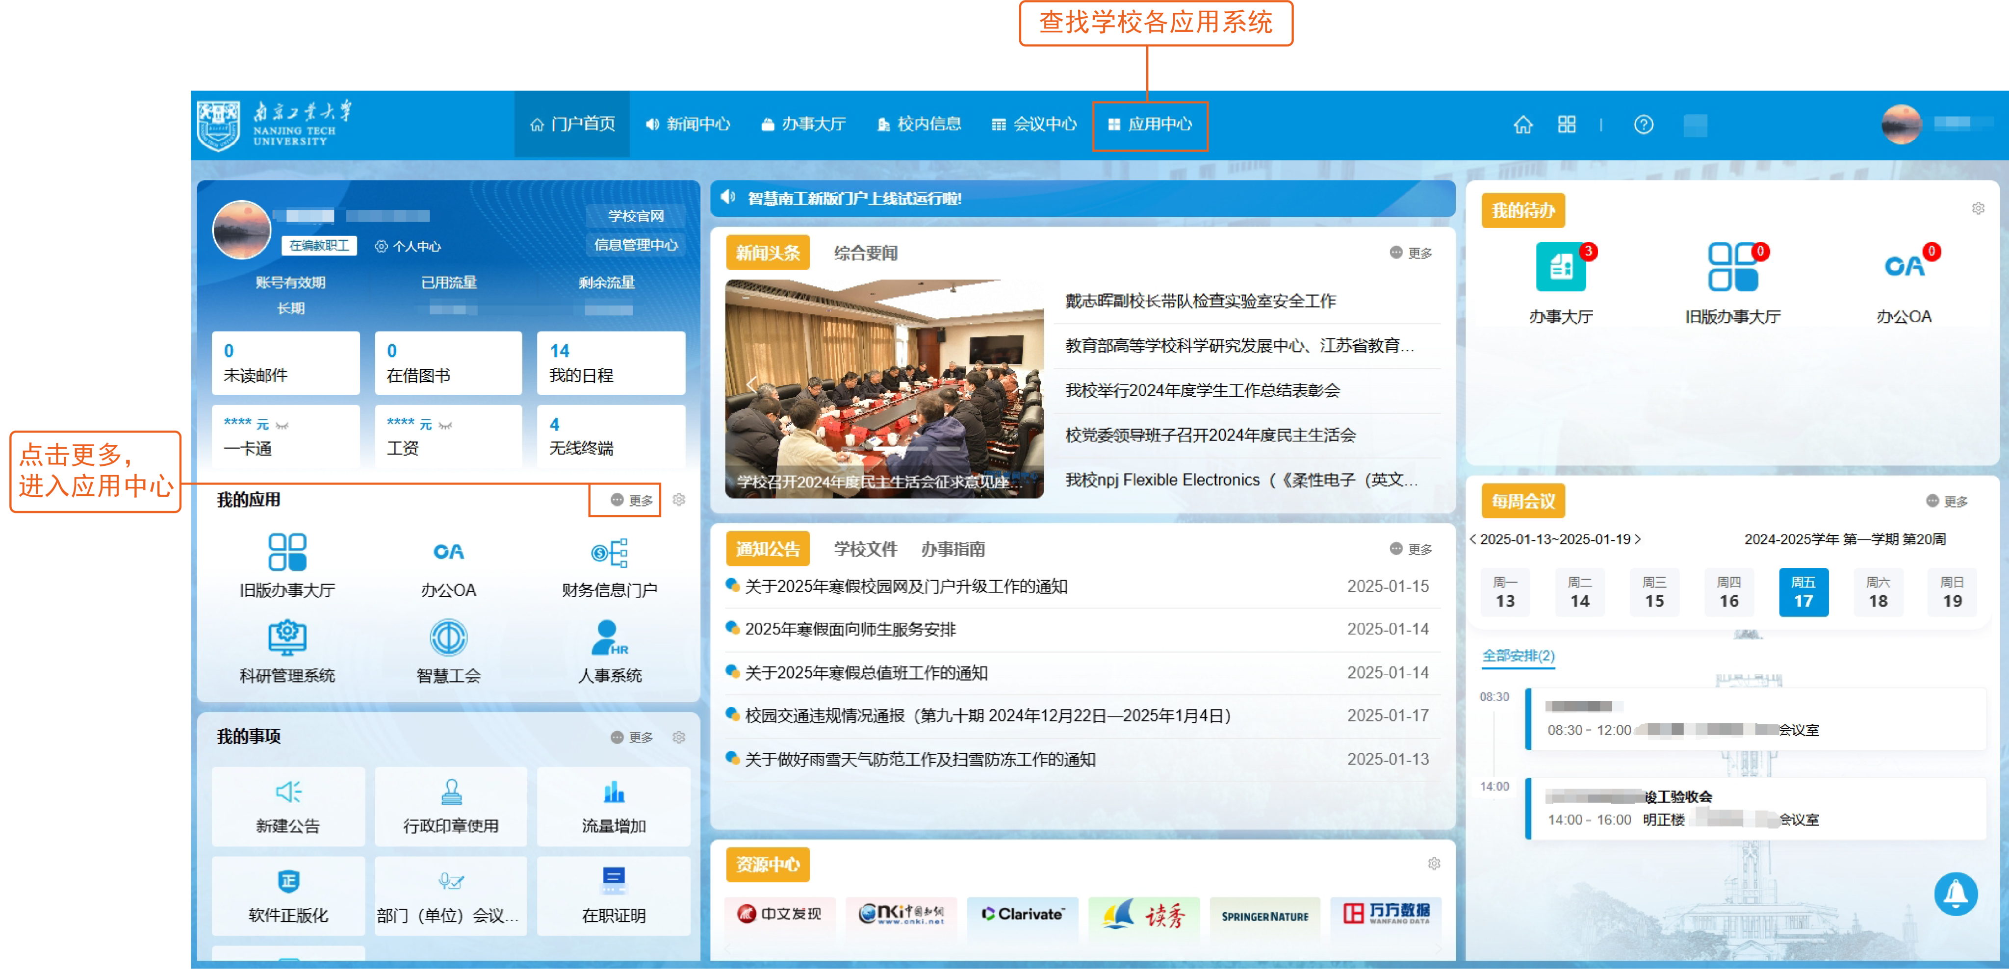Switch to 学校文件 tab
Viewport: 2009px width, 969px height.
click(x=866, y=550)
